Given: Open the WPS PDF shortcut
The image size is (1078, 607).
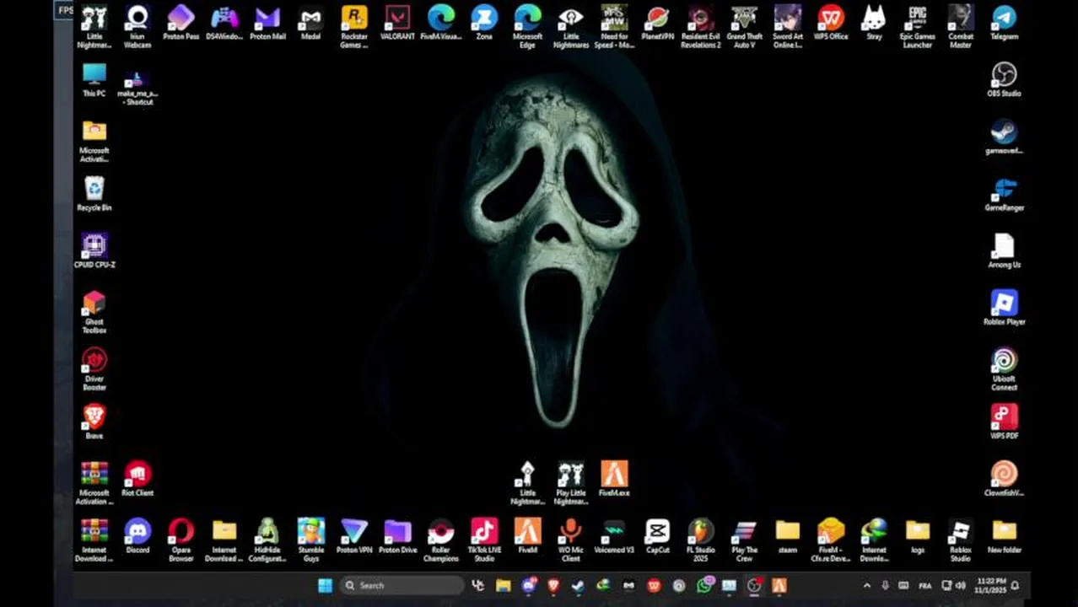Looking at the screenshot, I should [1004, 422].
